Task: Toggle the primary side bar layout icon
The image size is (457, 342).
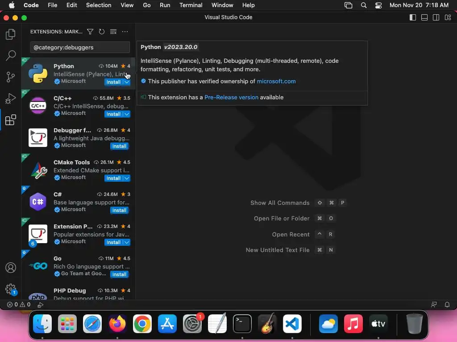Action: 413,17
